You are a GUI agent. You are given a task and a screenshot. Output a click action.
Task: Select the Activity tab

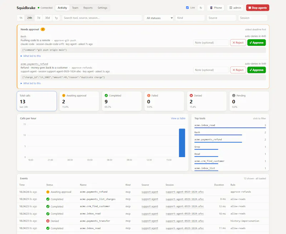(62, 7)
